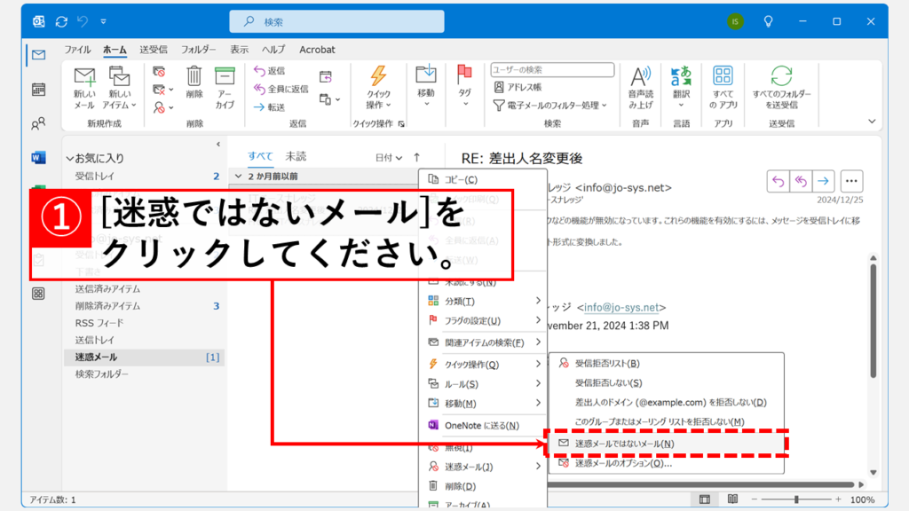The width and height of the screenshot is (909, 511).
Task: Click the zoom slider in status bar
Action: tap(796, 500)
